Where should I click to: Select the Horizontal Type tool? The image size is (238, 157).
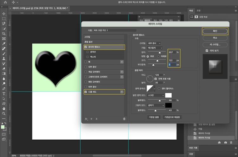(x=4, y=93)
